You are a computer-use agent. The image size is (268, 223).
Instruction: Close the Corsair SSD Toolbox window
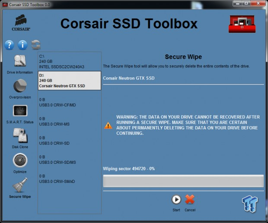point(258,3)
